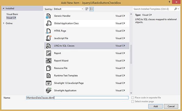182x111 pixels.
Task: Select the 'Runtime Text Template' name
Action: pos(66,76)
